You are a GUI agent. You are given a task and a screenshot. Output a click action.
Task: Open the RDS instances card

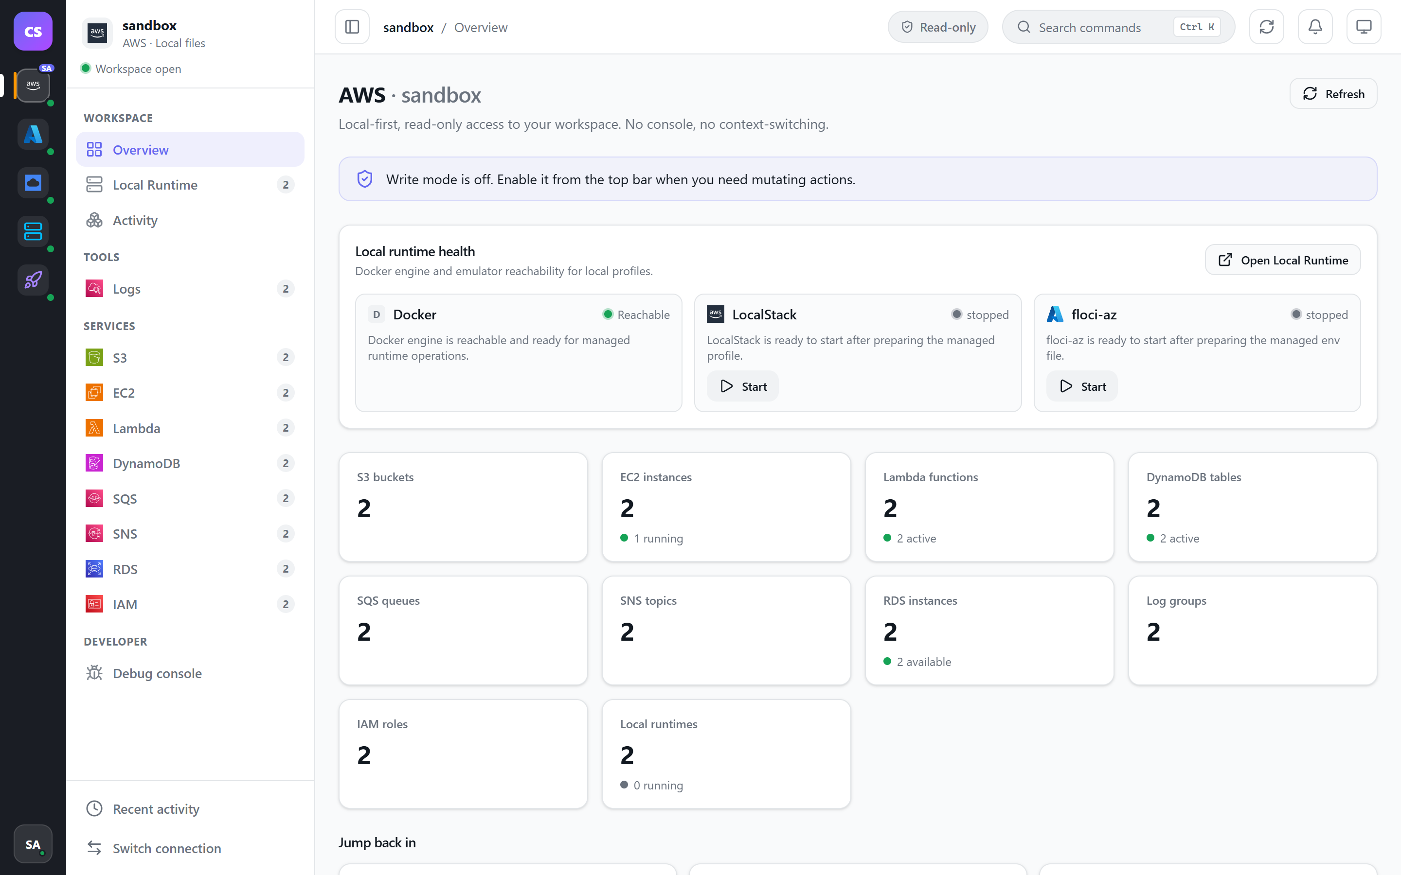tap(989, 630)
